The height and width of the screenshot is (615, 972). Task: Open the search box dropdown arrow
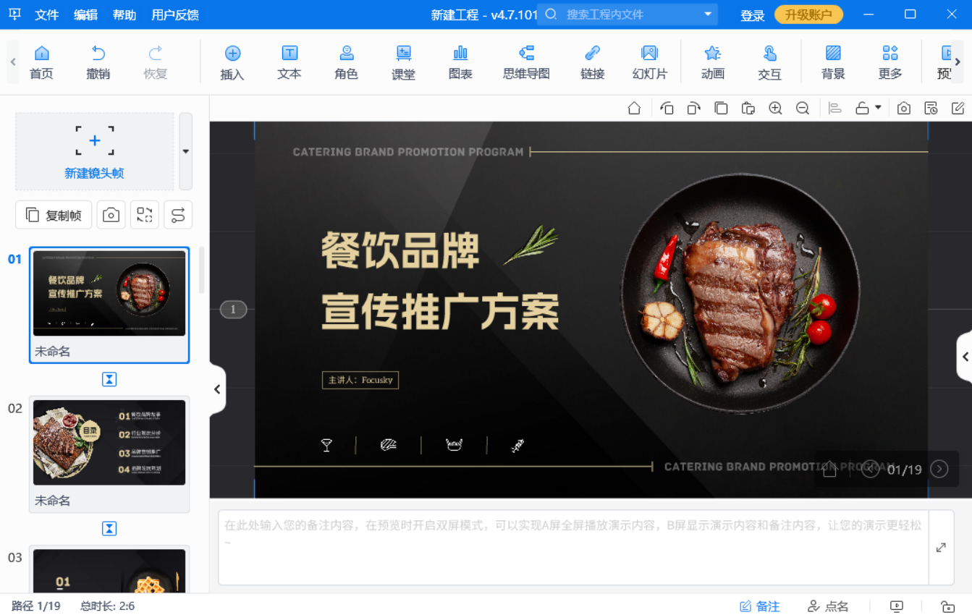tap(708, 14)
